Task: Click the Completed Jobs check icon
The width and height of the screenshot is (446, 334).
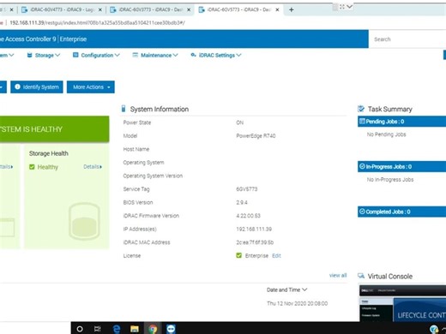Action: tap(362, 212)
